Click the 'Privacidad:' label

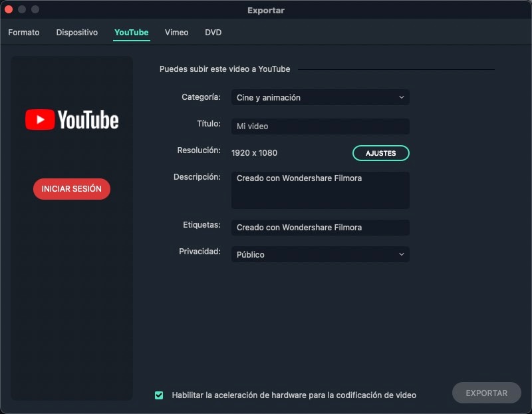(x=200, y=252)
